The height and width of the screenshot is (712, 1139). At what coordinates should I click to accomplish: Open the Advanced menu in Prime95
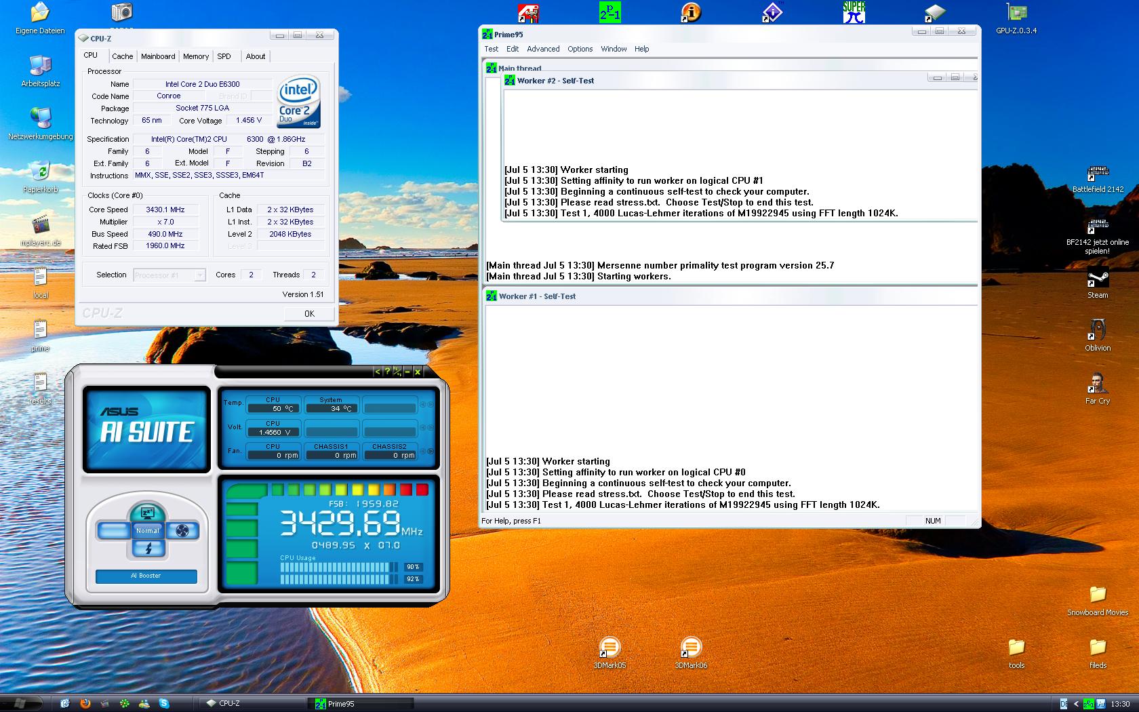pos(543,49)
